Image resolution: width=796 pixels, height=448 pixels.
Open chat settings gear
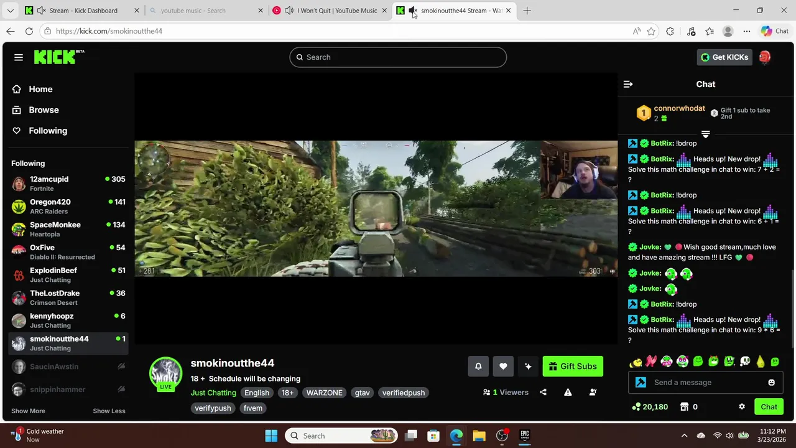pos(742,407)
